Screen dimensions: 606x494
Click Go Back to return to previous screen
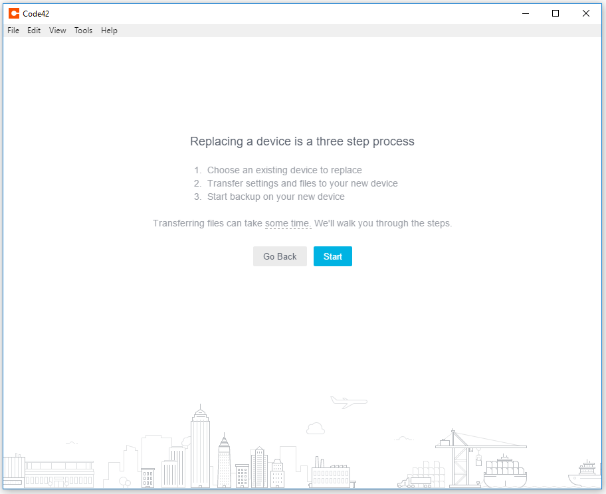click(280, 256)
